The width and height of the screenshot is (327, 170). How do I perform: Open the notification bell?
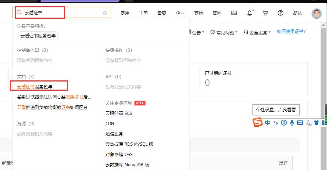(x=250, y=13)
